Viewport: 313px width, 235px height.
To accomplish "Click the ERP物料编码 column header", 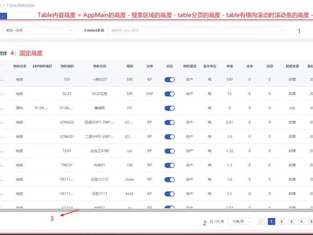I will coord(42,66).
